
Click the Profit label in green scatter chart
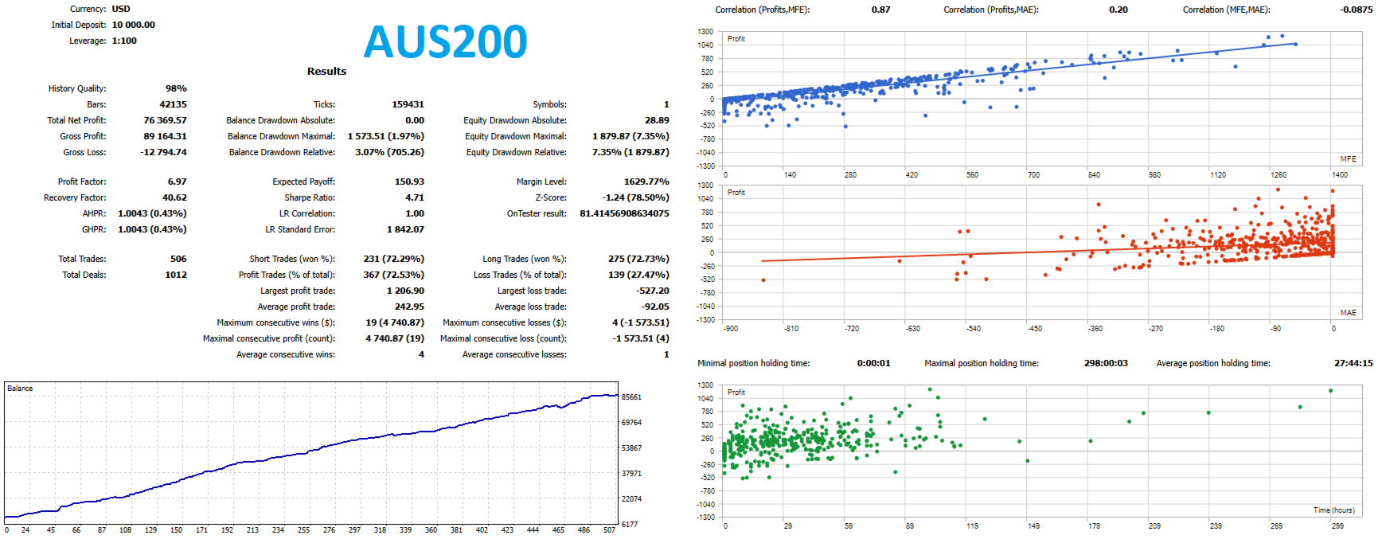pyautogui.click(x=736, y=393)
